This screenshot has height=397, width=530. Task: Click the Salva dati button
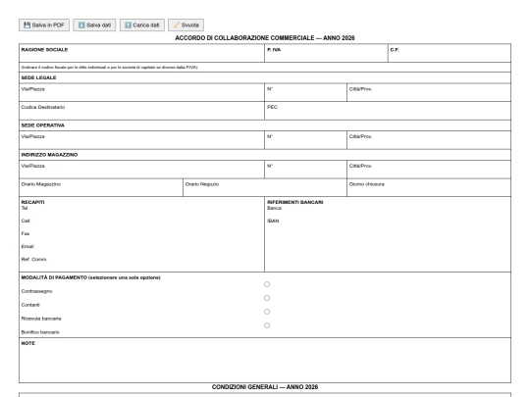pyautogui.click(x=94, y=25)
